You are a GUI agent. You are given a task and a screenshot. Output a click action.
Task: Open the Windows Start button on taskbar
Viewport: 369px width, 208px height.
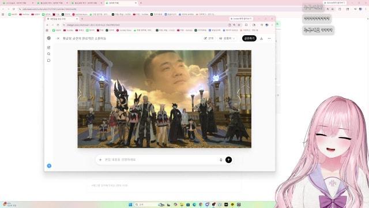click(130, 205)
